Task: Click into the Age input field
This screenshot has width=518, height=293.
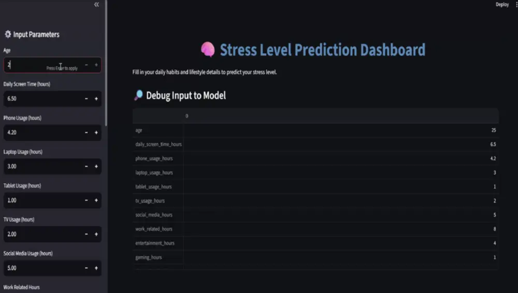Action: 26,65
